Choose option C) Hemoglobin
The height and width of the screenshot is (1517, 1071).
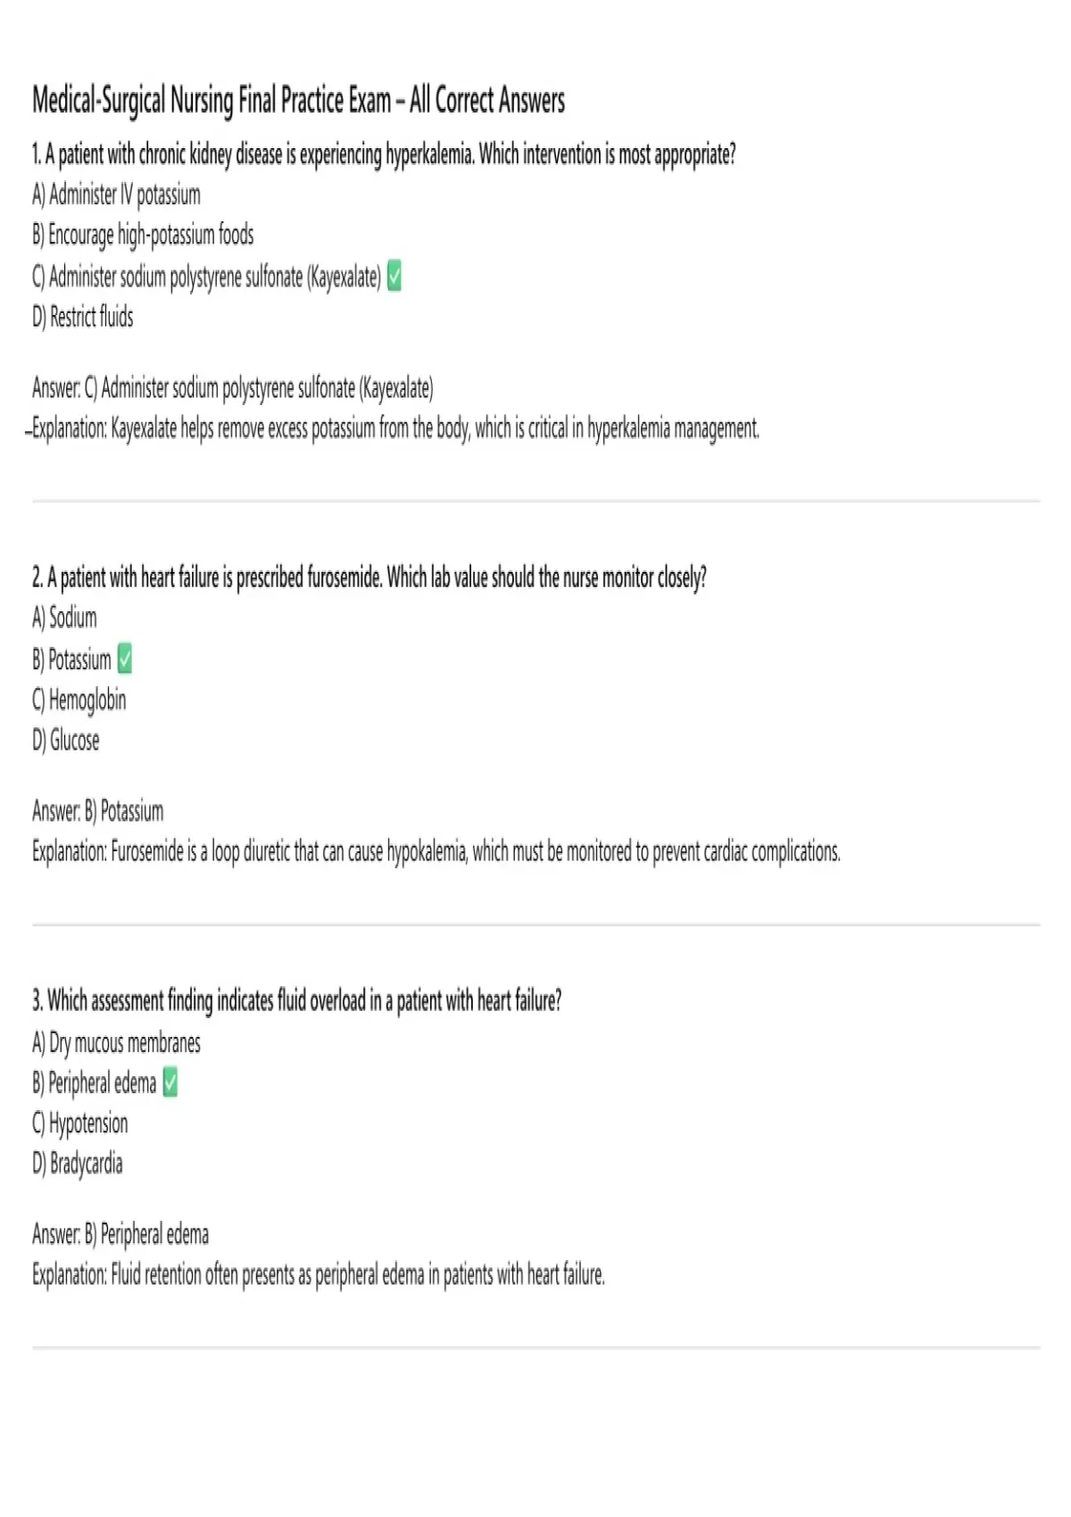point(79,700)
